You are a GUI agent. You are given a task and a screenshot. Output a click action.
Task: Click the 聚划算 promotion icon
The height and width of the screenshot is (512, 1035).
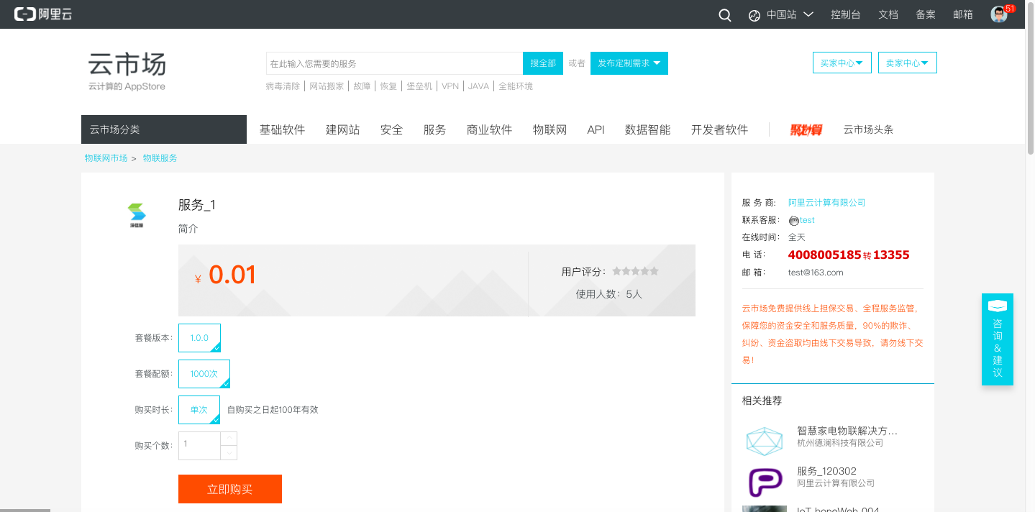tap(806, 130)
